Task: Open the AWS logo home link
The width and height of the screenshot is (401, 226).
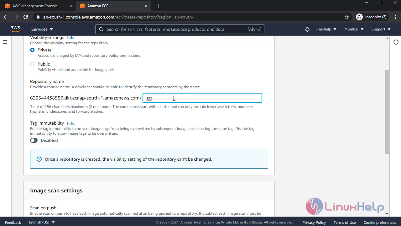Action: point(15,29)
